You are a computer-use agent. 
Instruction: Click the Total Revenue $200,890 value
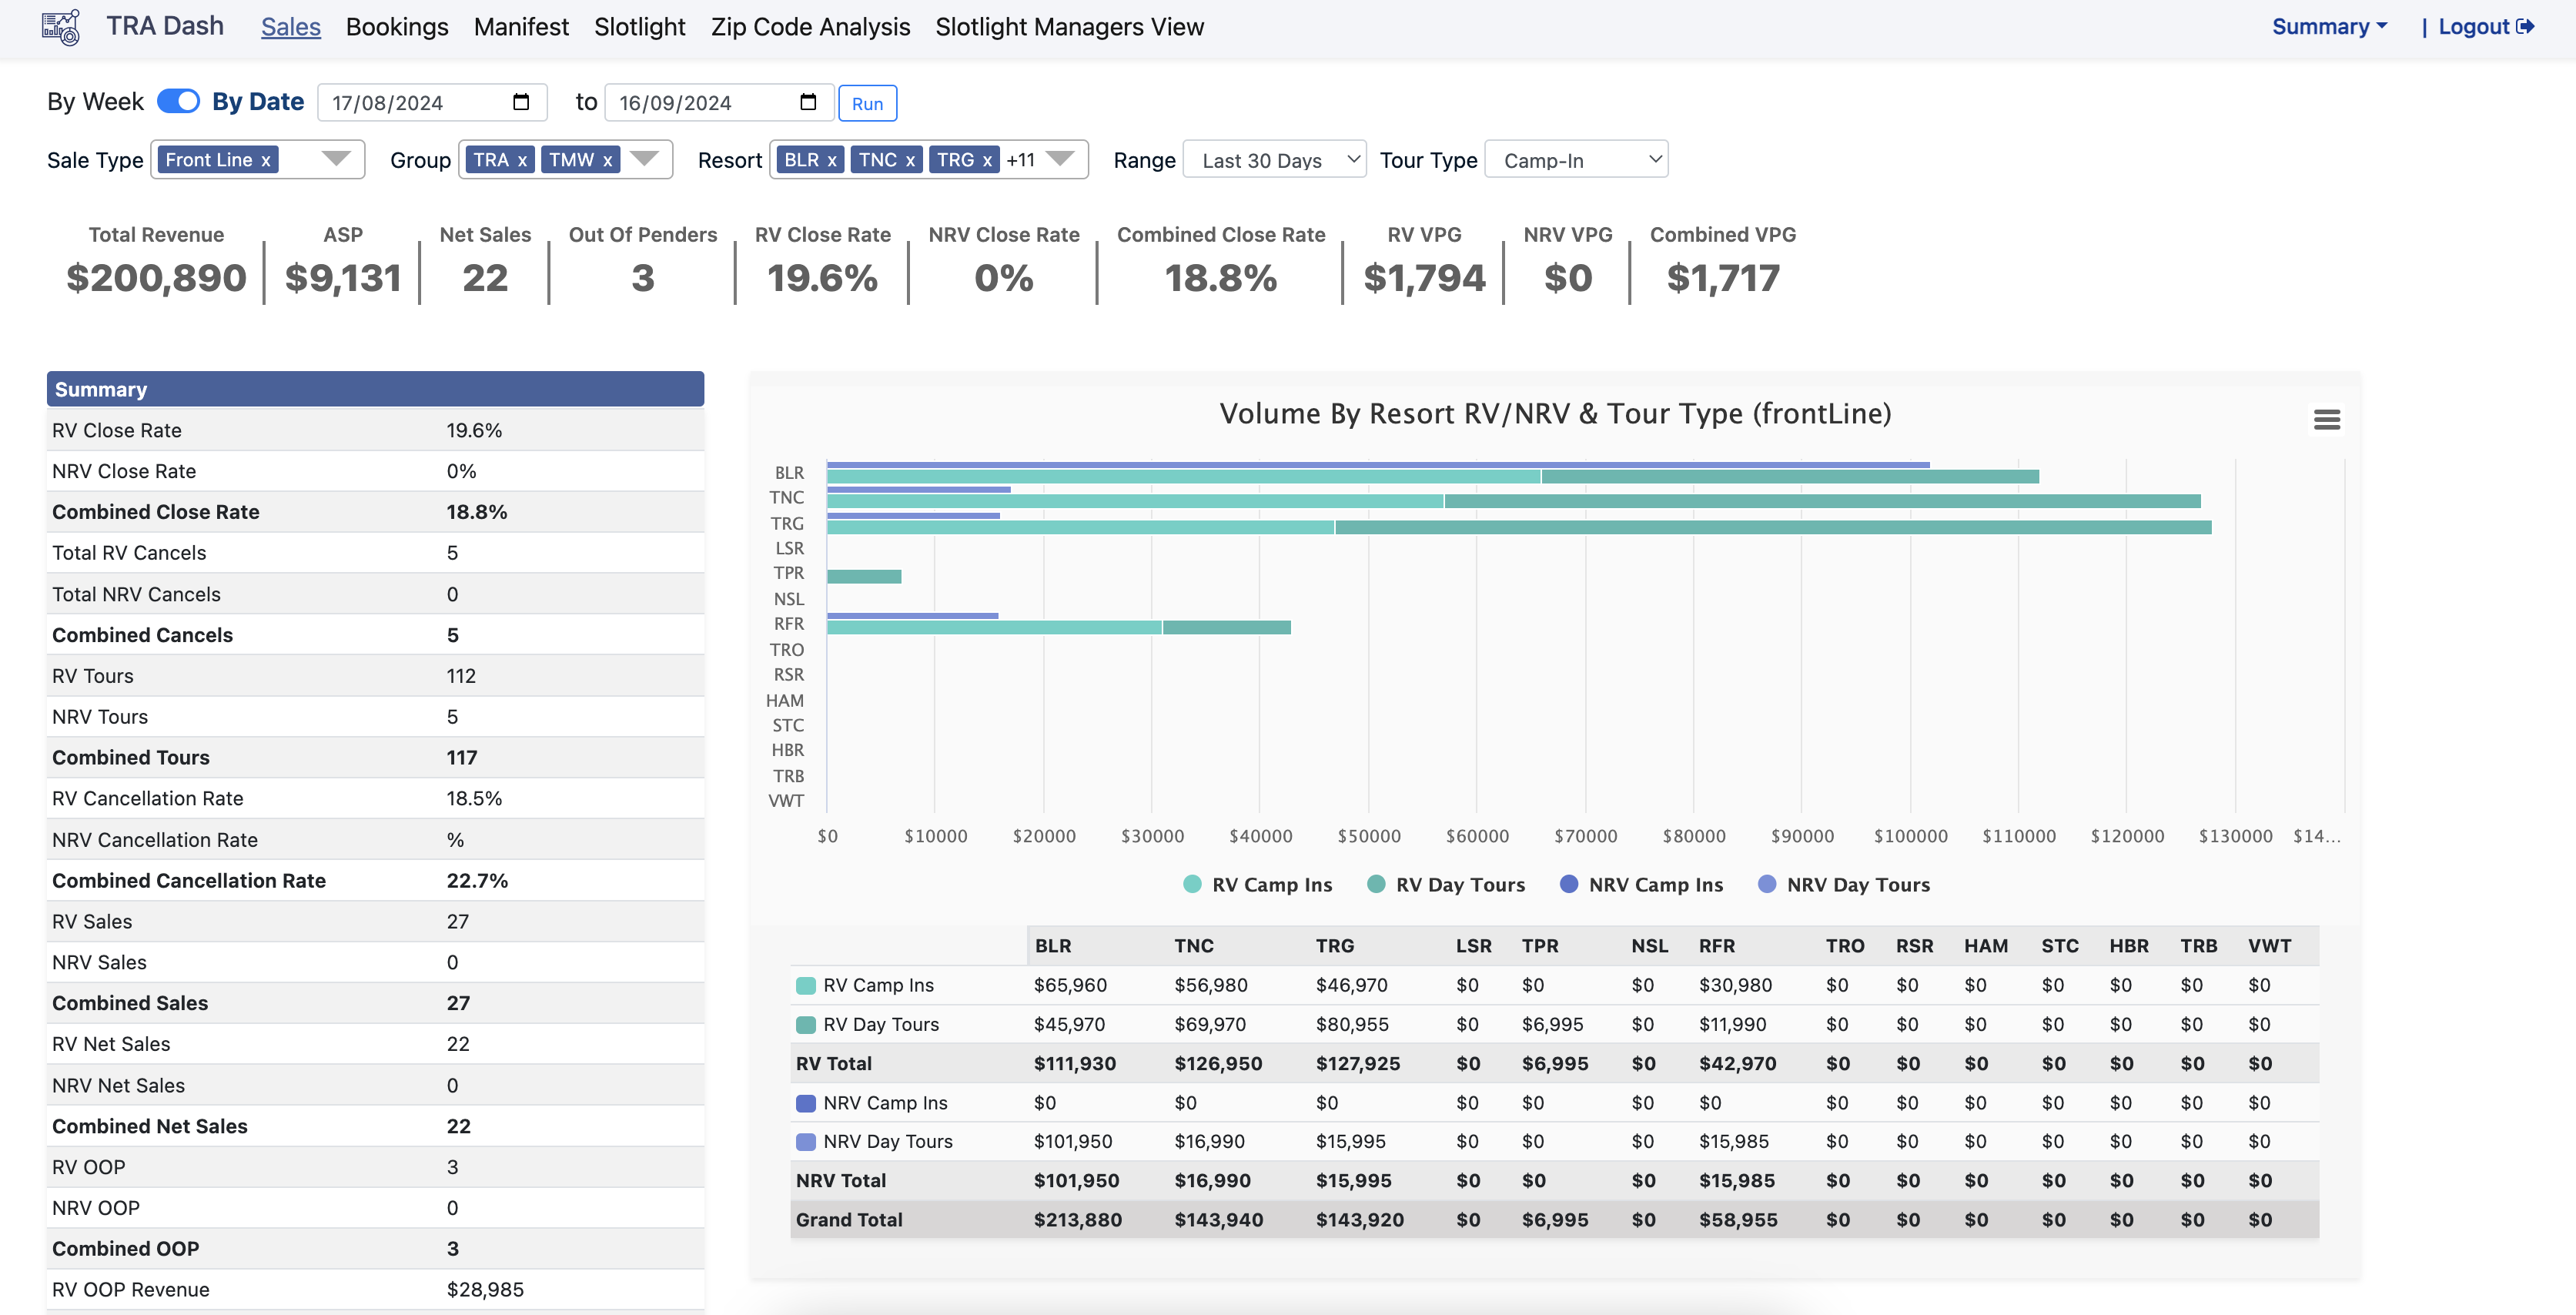[156, 278]
